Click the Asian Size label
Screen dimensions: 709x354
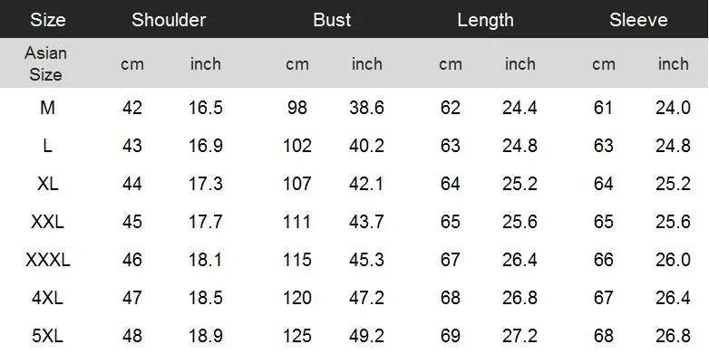click(45, 63)
